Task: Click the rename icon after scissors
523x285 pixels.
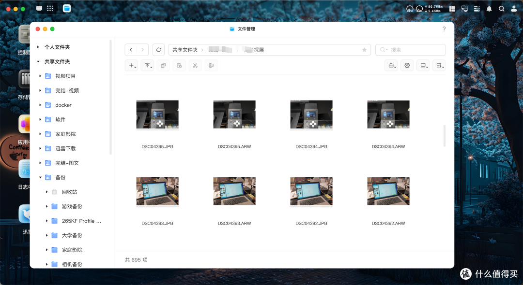Action: tap(211, 66)
